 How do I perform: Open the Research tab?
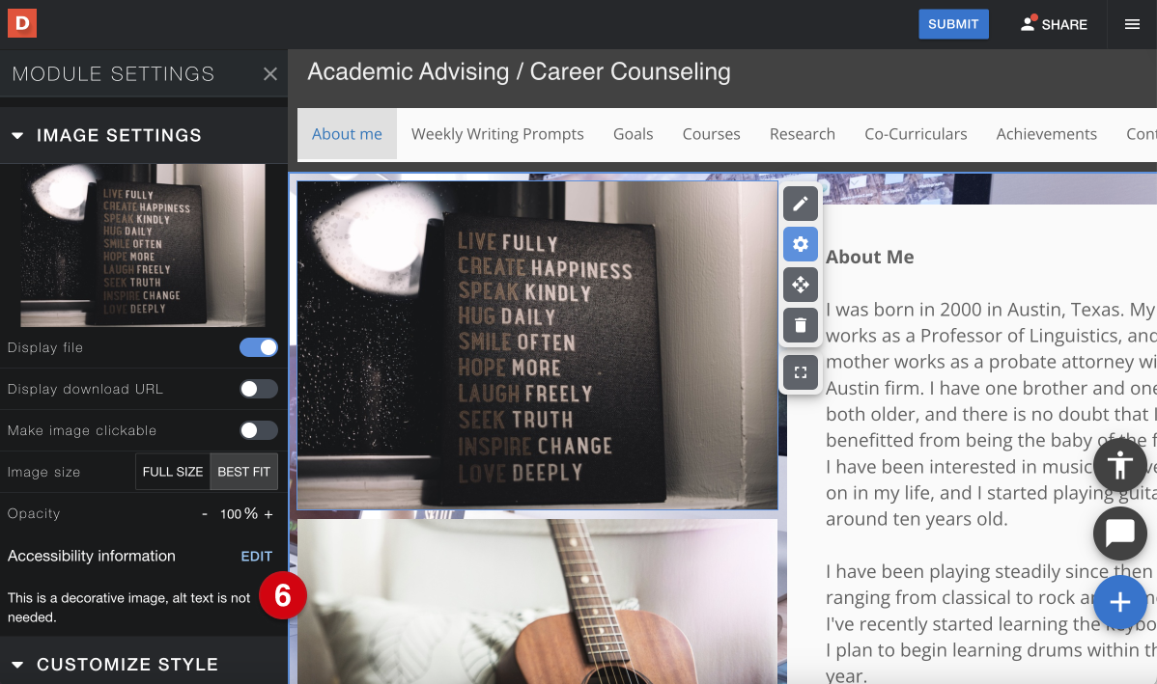pyautogui.click(x=803, y=134)
